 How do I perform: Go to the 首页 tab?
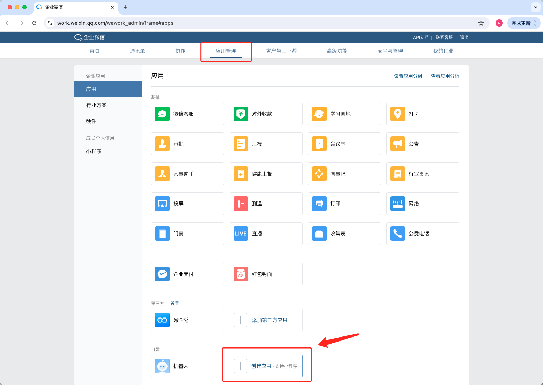[x=95, y=51]
